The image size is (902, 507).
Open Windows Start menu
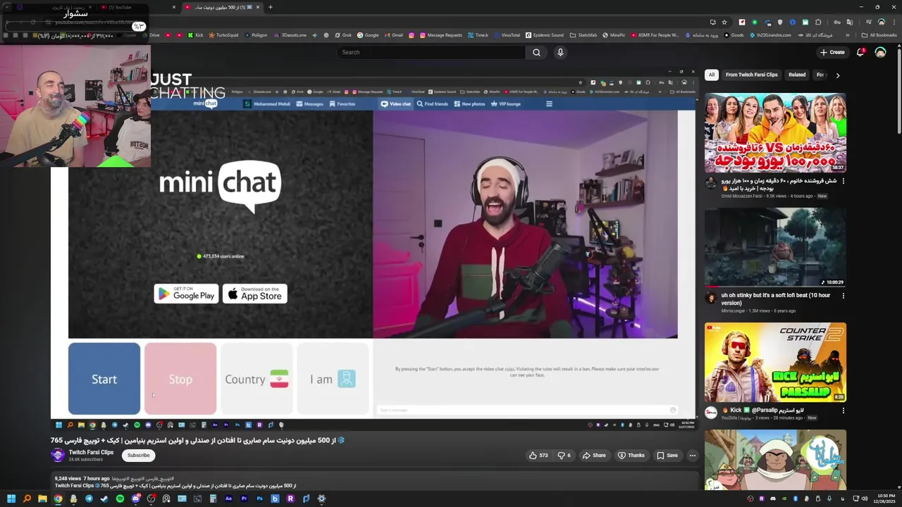pos(11,499)
